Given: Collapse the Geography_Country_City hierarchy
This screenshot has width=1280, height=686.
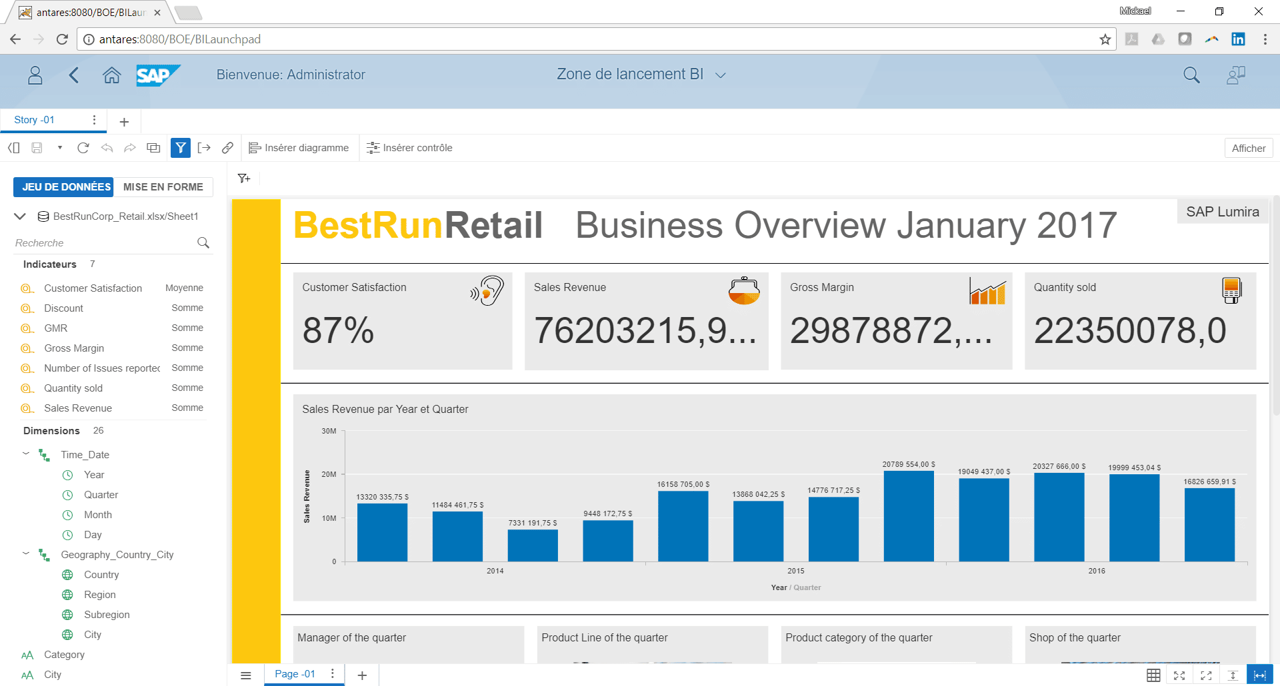Looking at the screenshot, I should pos(26,553).
